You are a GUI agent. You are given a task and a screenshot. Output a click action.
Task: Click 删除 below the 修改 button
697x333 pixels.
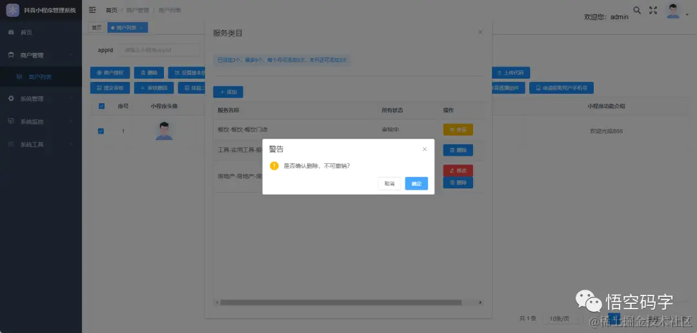[x=458, y=183]
